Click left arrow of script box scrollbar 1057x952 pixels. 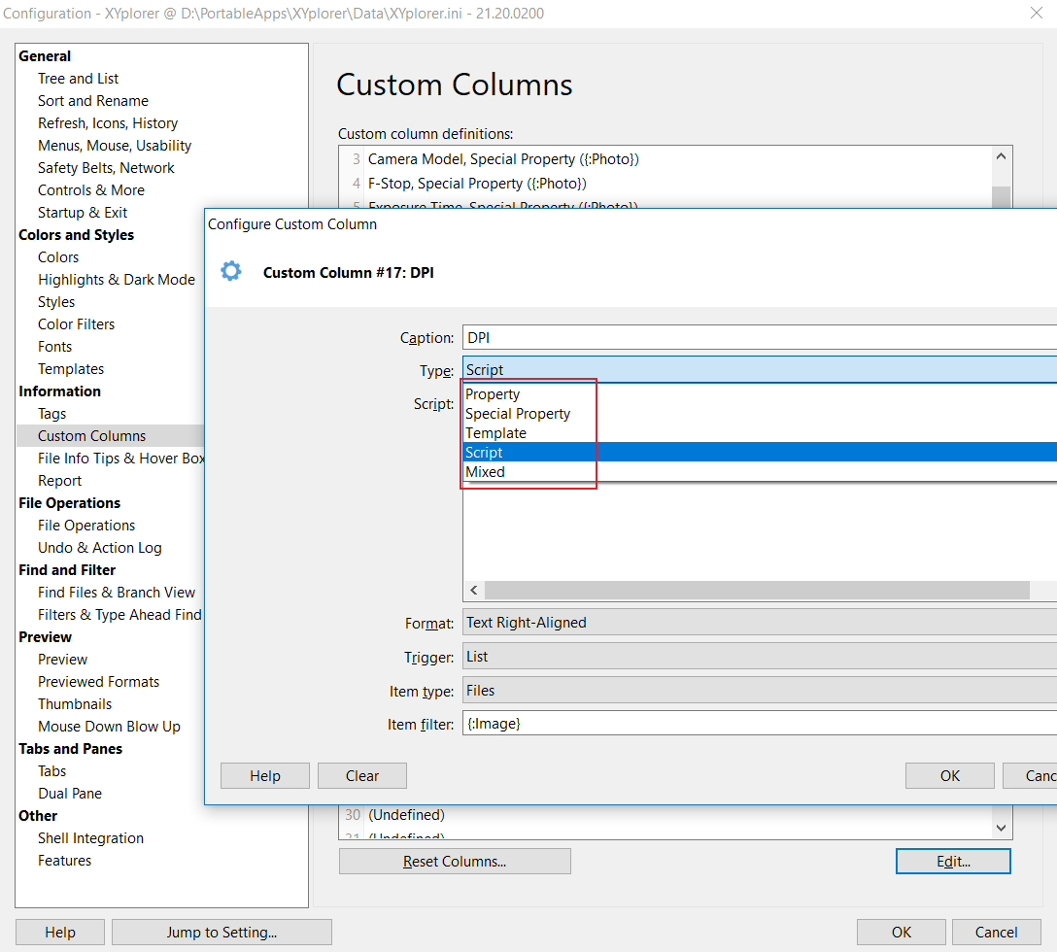pos(474,591)
